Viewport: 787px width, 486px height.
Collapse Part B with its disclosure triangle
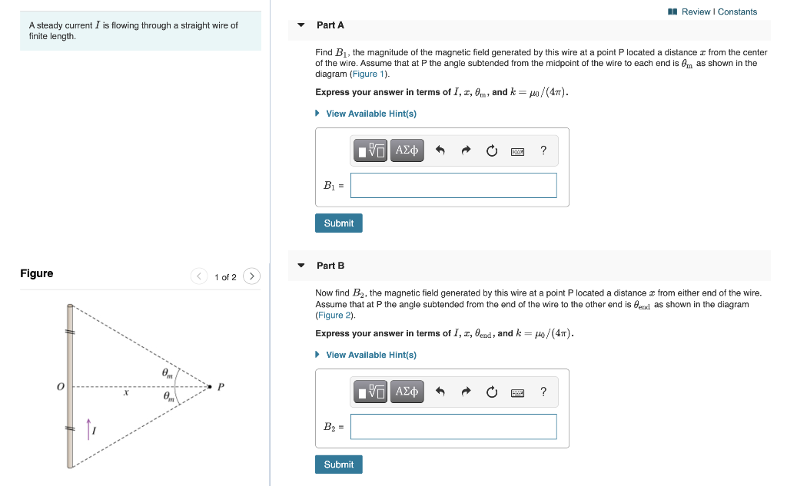tap(300, 265)
